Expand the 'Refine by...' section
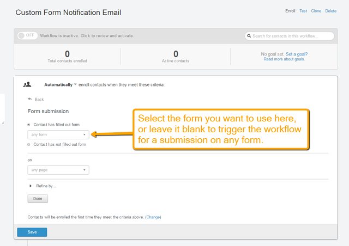The height and width of the screenshot is (246, 349). click(43, 186)
